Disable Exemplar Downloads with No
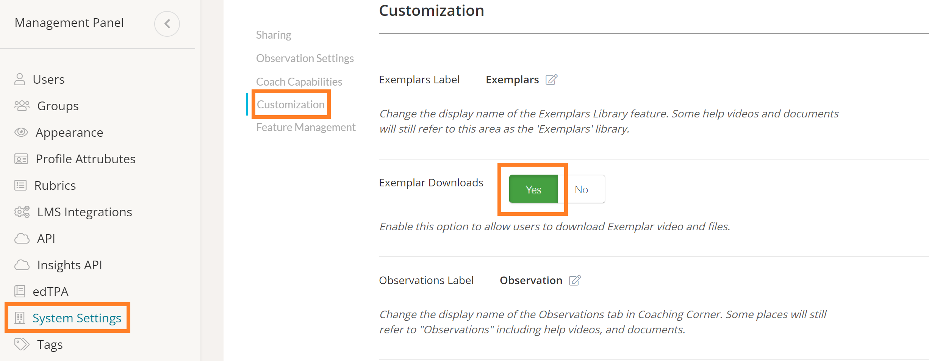The width and height of the screenshot is (929, 361). [581, 189]
